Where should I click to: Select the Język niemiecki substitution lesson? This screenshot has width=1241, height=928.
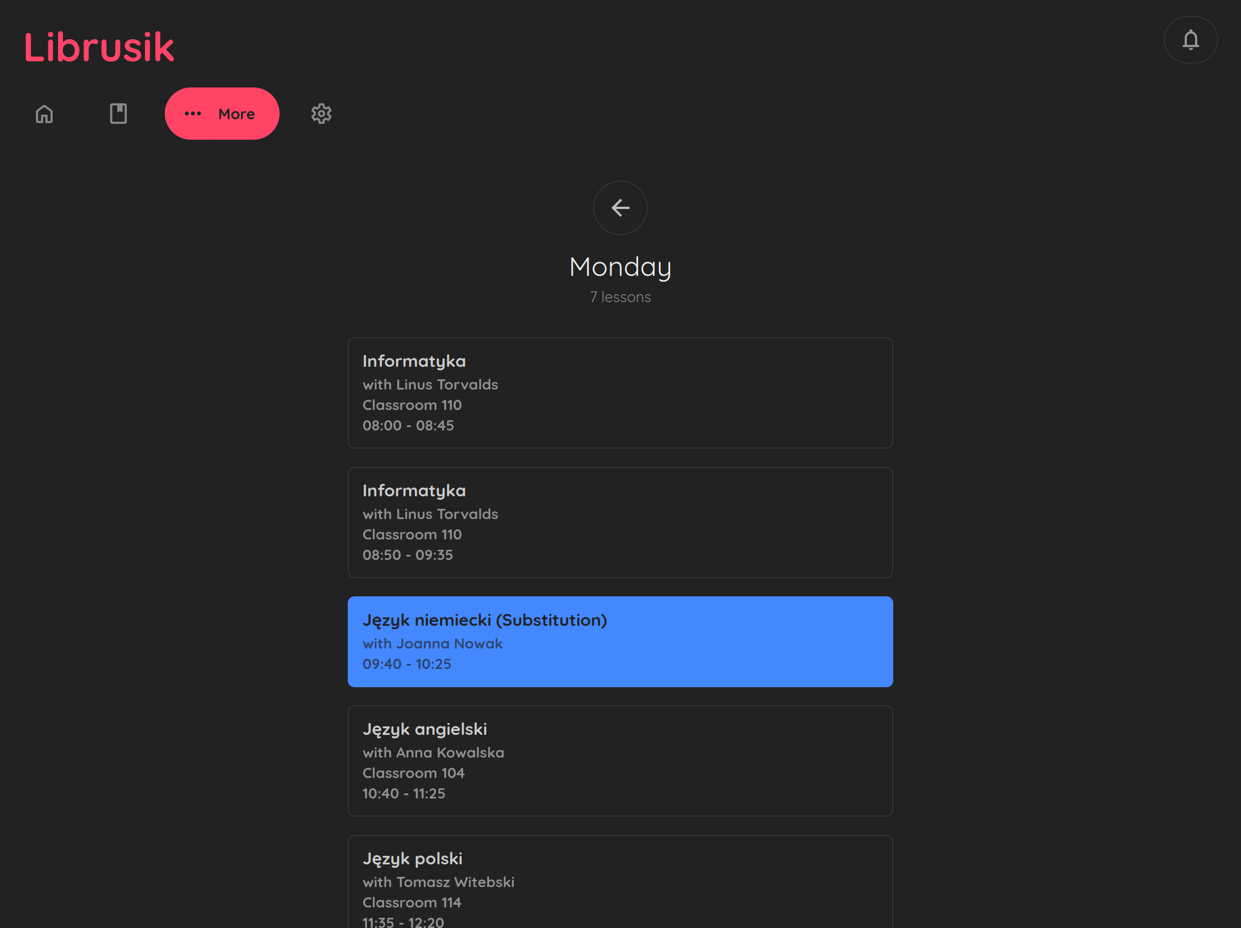pos(620,642)
